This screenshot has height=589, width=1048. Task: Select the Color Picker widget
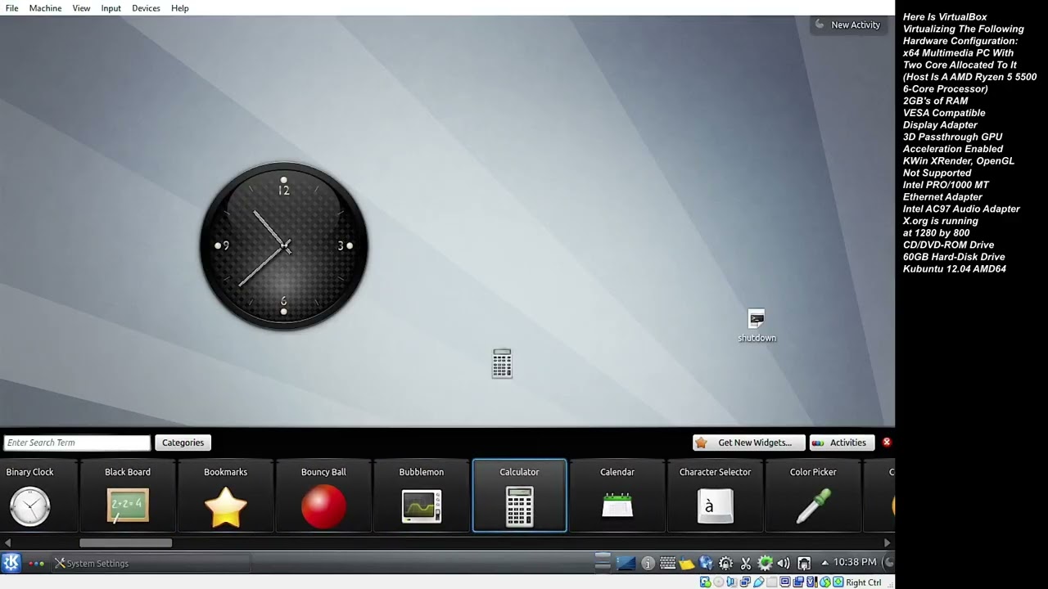[813, 497]
